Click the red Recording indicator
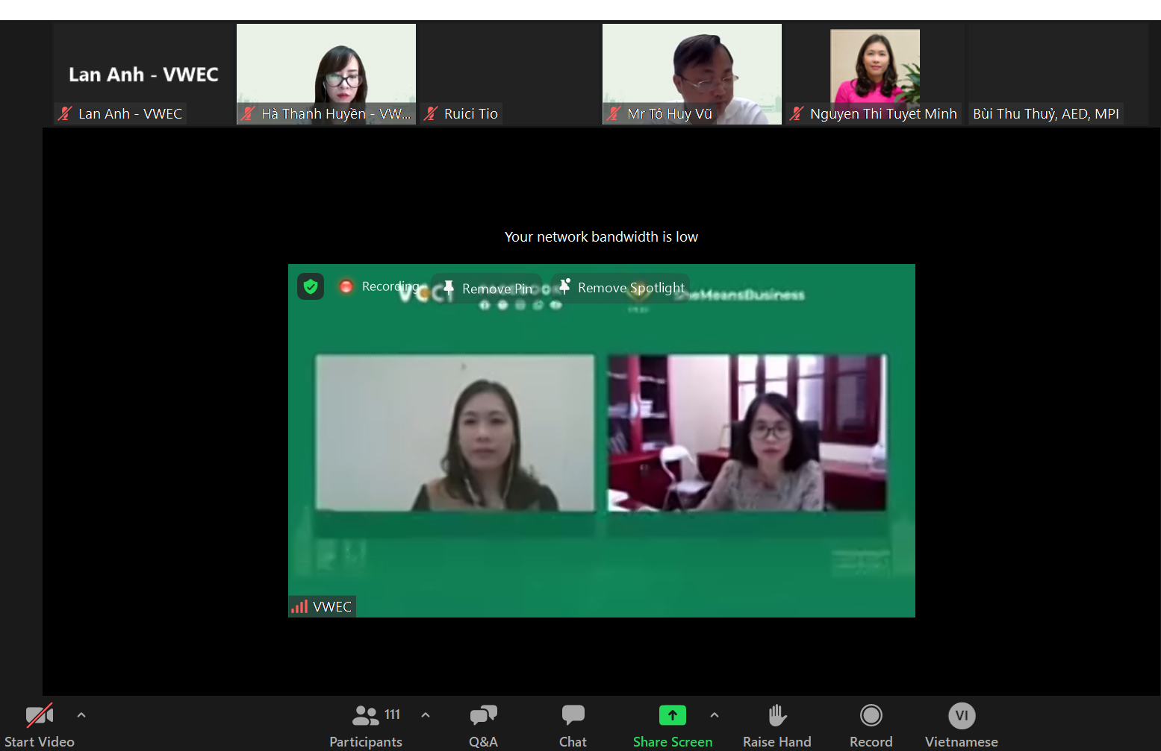Viewport: 1161px width, 751px height. [x=346, y=286]
